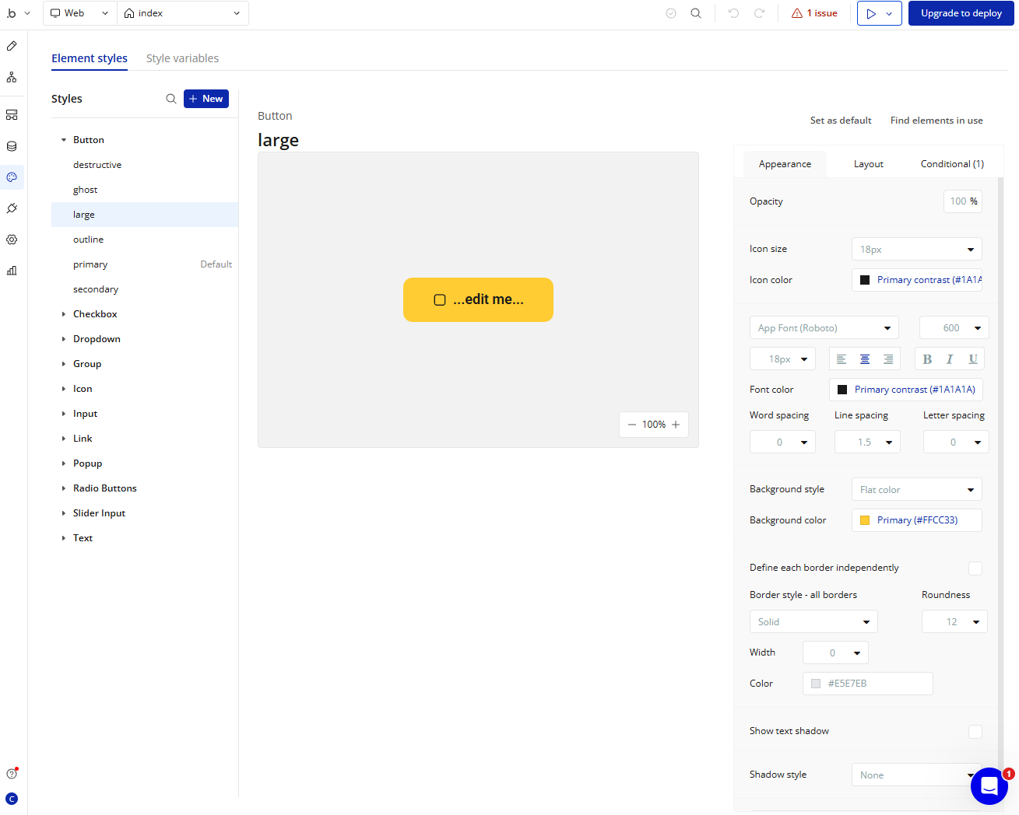The height and width of the screenshot is (815, 1019).
Task: Open app Settings (gear icon)
Action: coord(12,239)
